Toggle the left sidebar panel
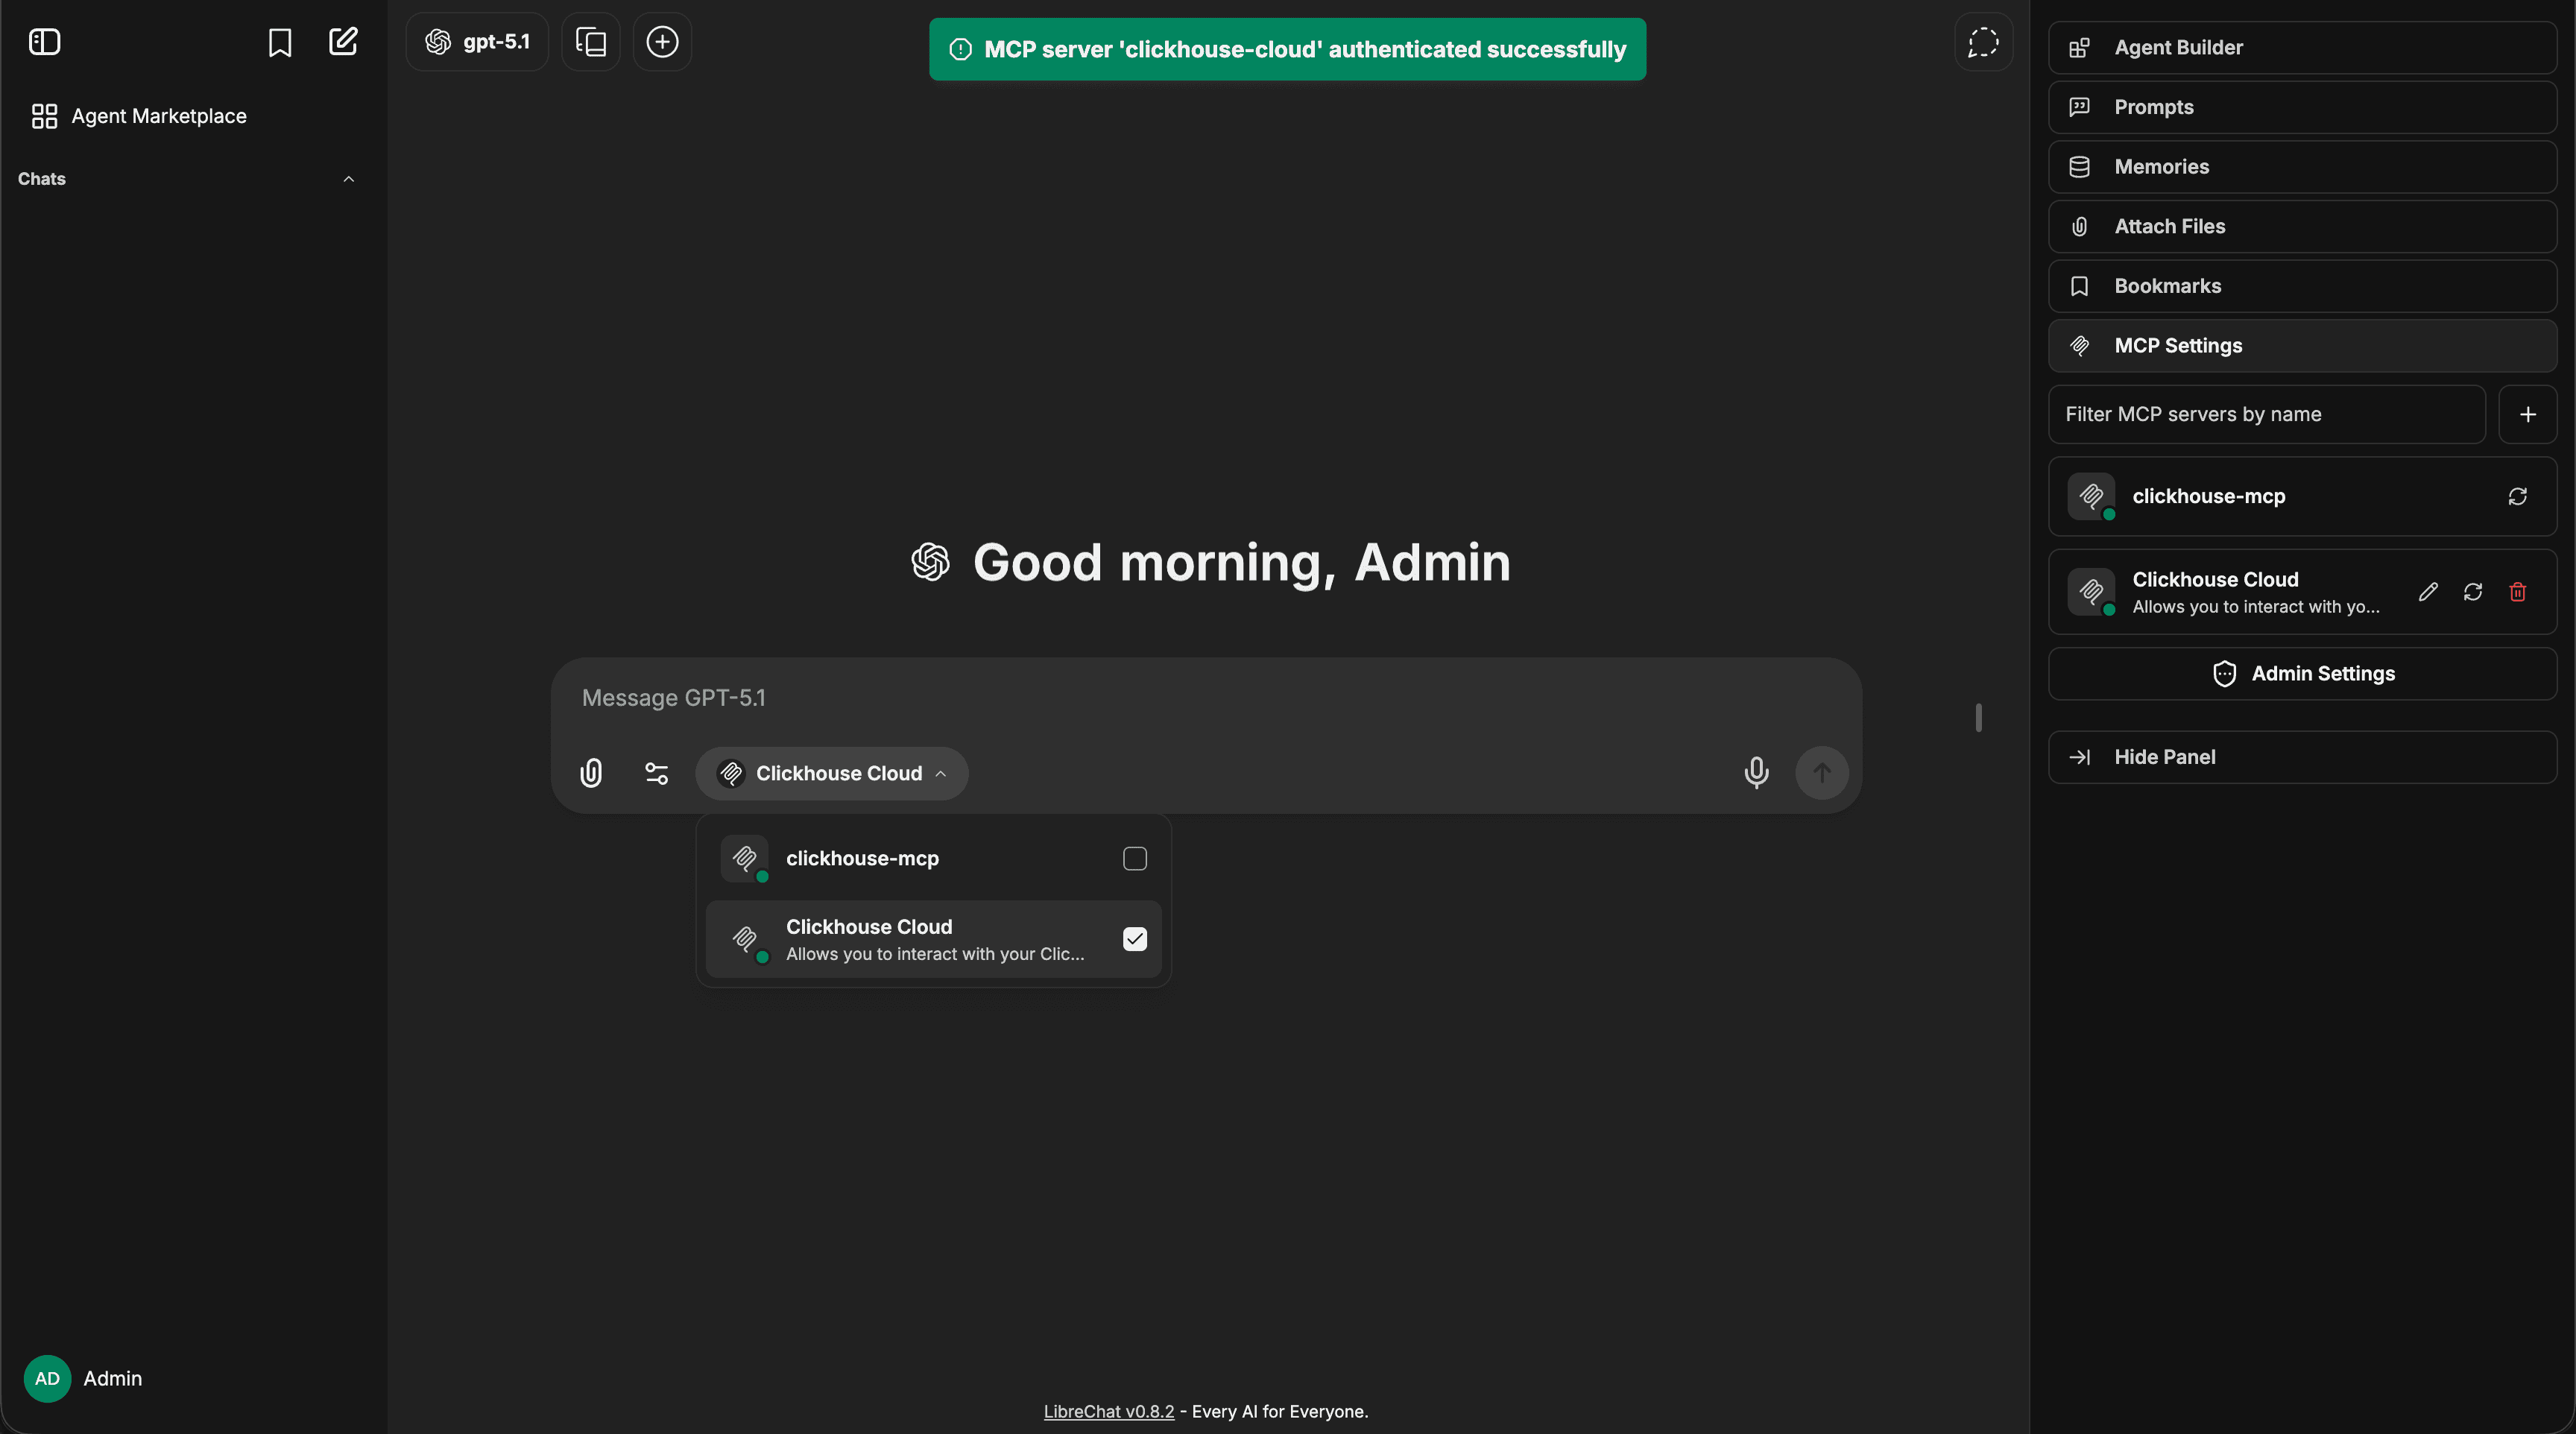 [x=44, y=42]
